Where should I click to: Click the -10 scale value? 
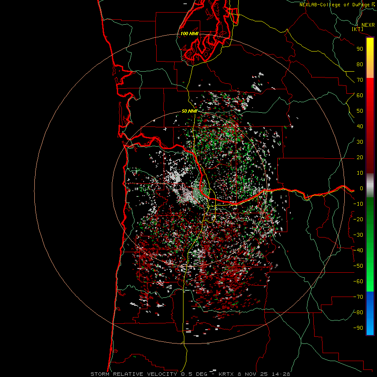[x=358, y=204]
